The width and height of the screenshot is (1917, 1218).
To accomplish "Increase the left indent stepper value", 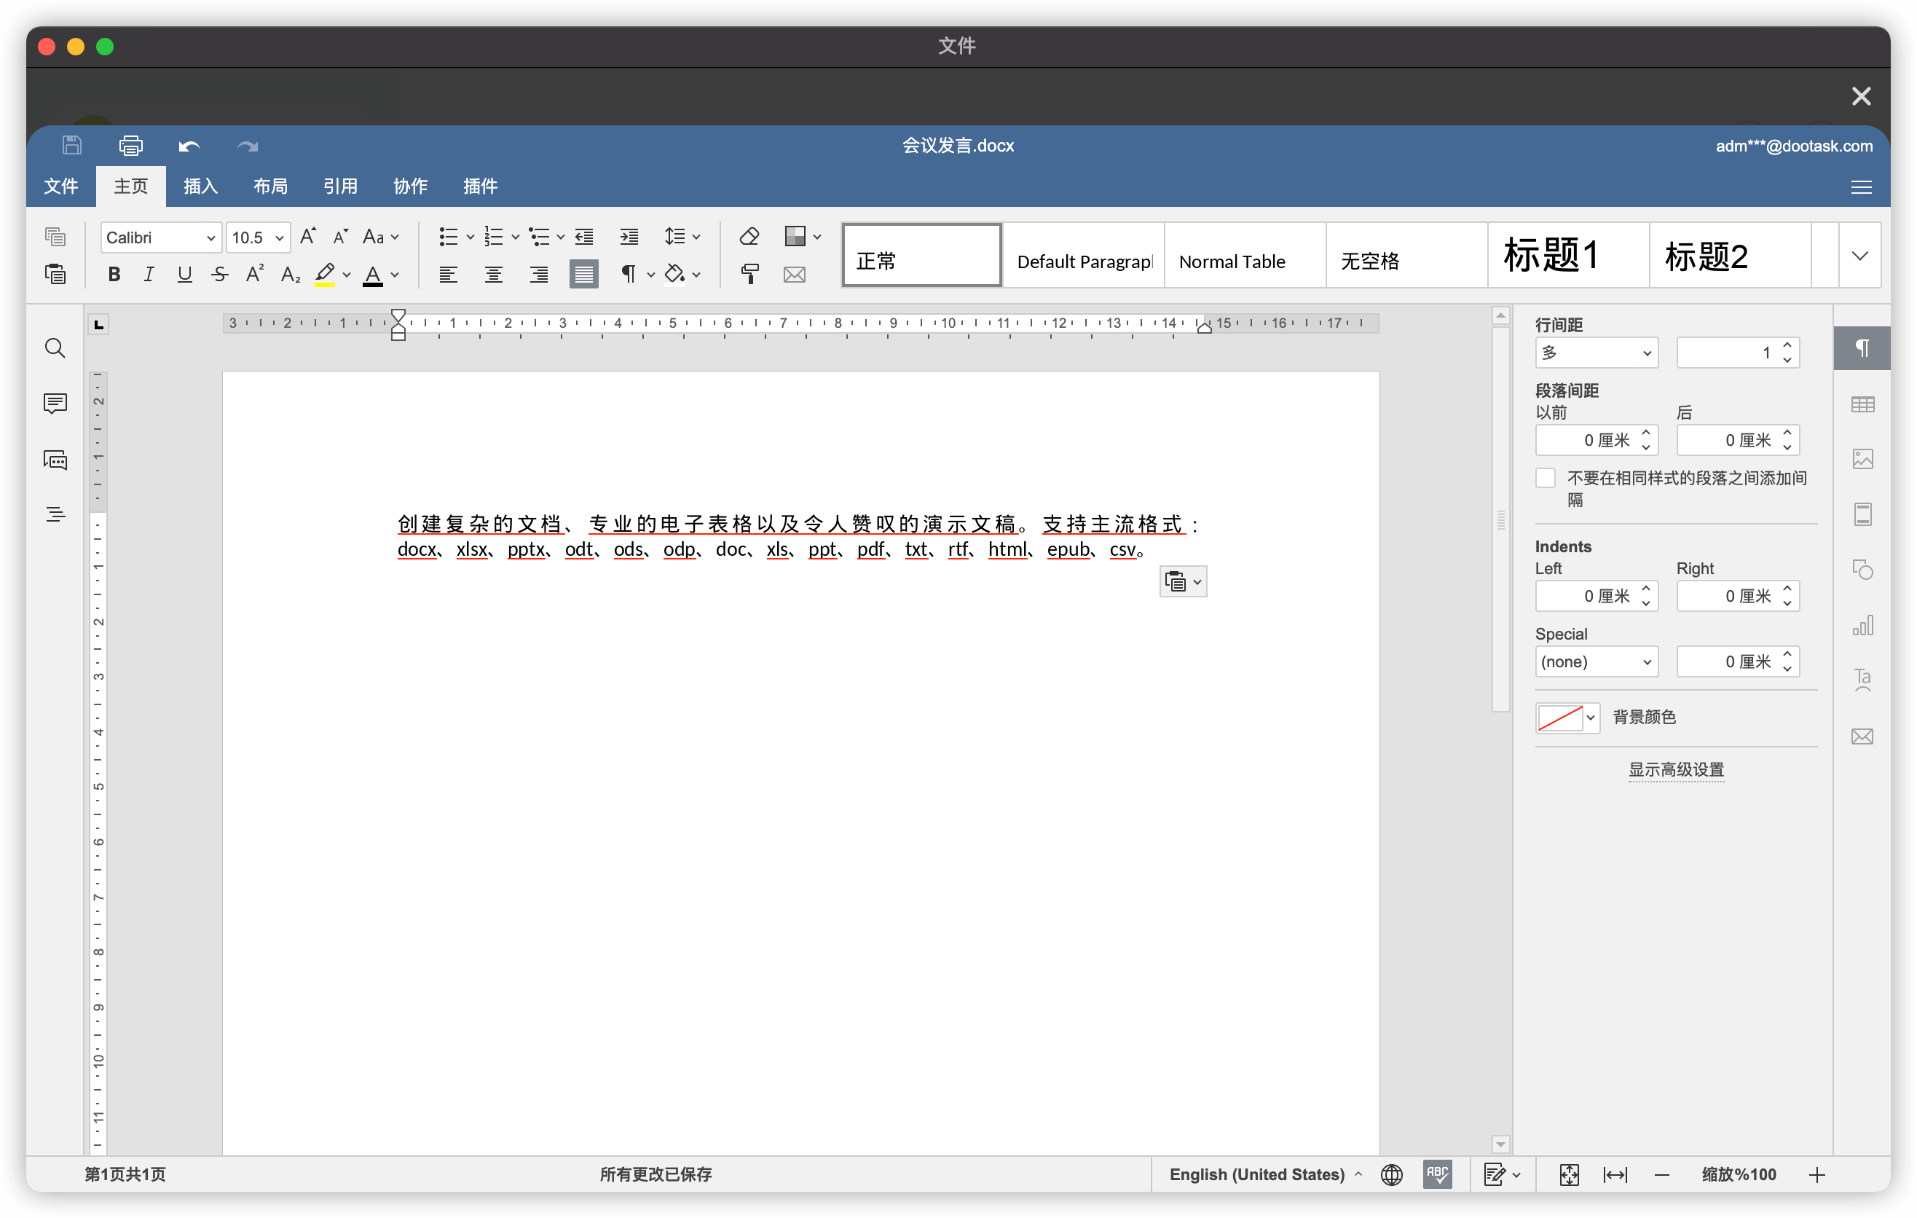I will (x=1645, y=589).
